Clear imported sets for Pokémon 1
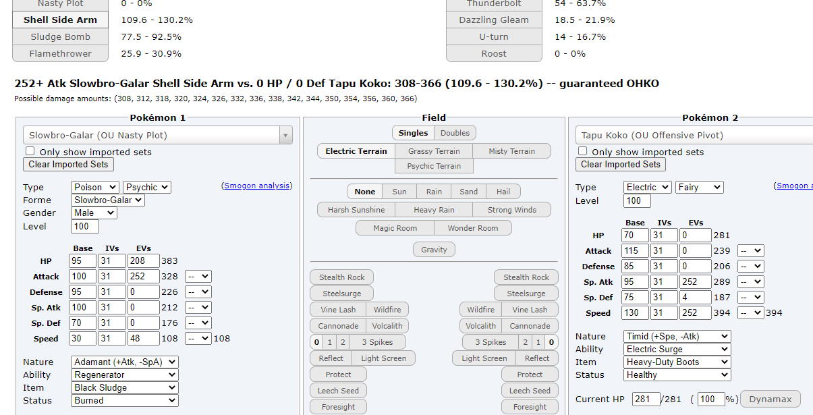This screenshot has width=813, height=415. pyautogui.click(x=68, y=165)
